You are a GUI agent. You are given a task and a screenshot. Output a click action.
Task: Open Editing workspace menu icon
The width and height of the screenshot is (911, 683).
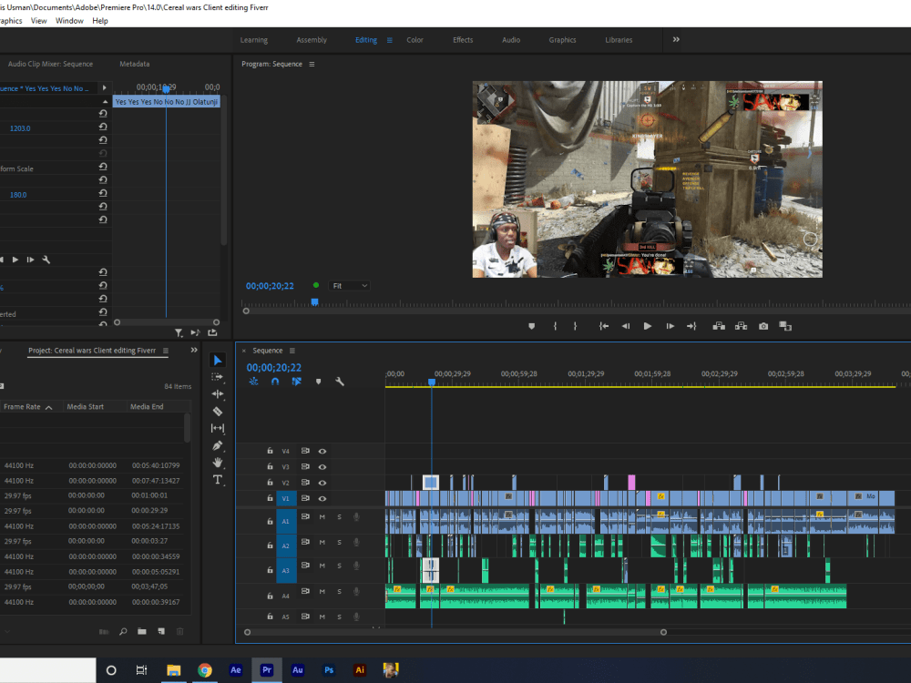(389, 40)
